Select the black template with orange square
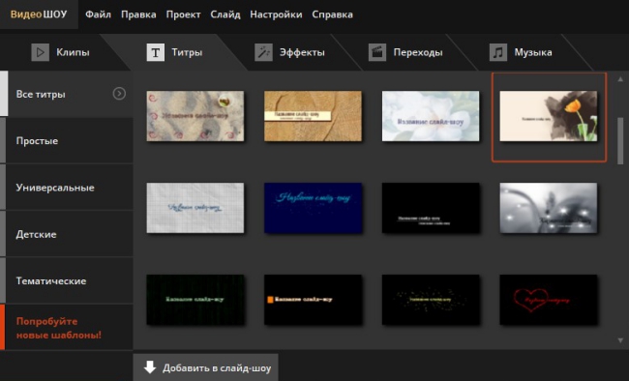 click(313, 300)
